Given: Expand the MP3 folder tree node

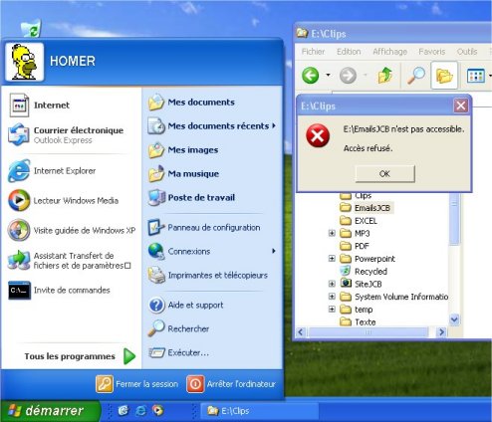Looking at the screenshot, I should click(x=332, y=233).
